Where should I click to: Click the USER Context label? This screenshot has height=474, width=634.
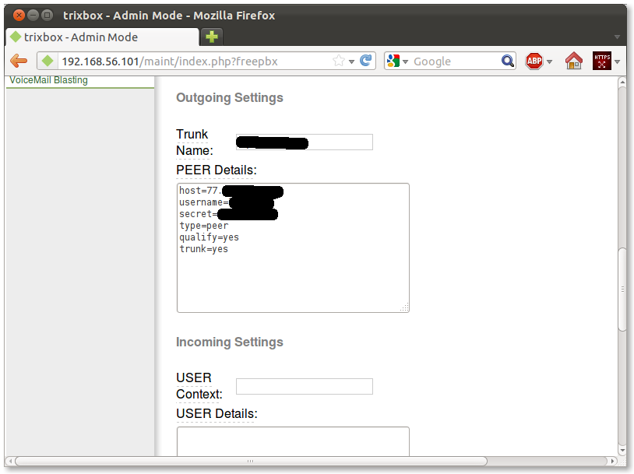[x=199, y=386]
